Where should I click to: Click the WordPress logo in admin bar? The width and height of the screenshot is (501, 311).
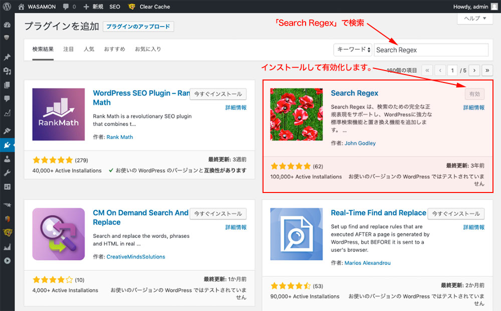7,6
